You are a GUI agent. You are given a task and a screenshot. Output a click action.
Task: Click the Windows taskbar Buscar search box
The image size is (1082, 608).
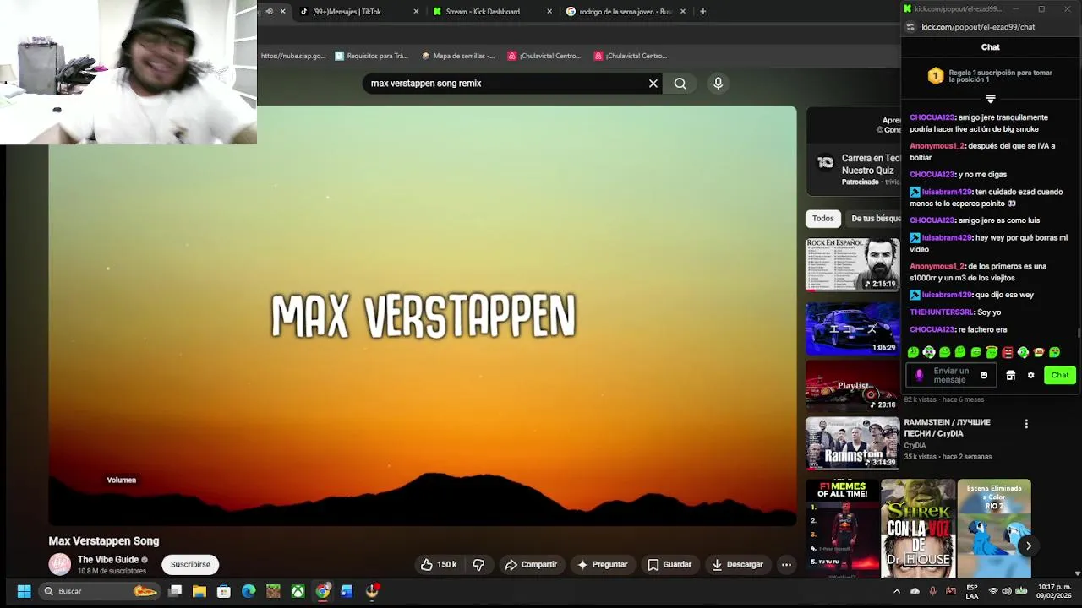100,591
